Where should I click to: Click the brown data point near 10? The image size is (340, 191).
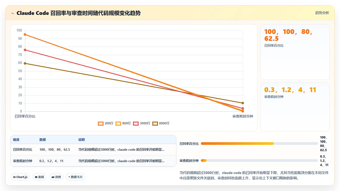point(243,103)
